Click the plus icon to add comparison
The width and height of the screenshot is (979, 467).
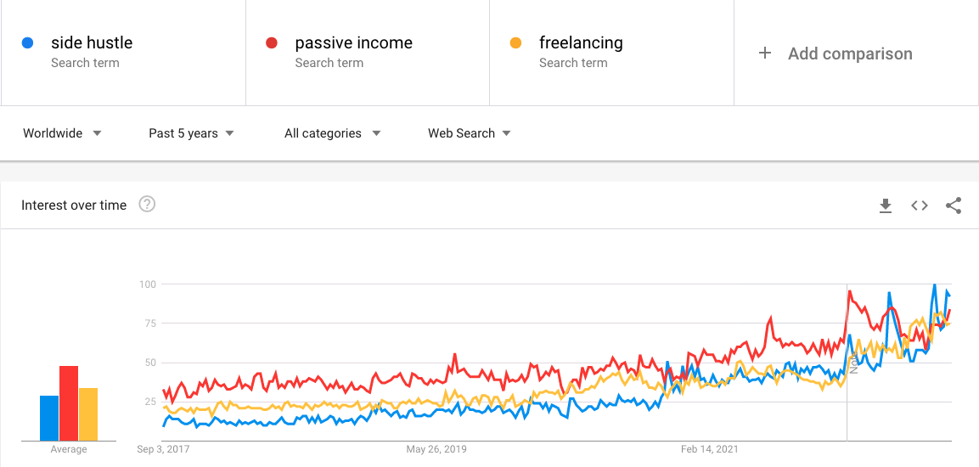pos(765,53)
